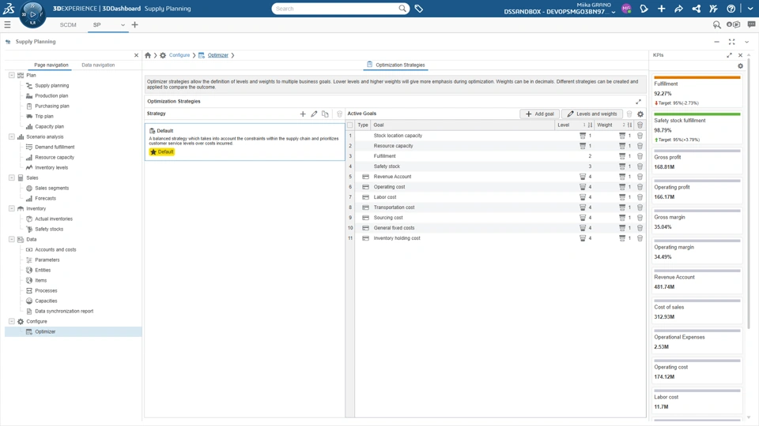This screenshot has height=426, width=759.
Task: Select the Inventory holding cost goal
Action: 397,238
